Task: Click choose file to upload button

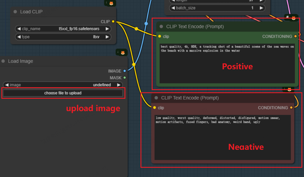Action: 63,93
